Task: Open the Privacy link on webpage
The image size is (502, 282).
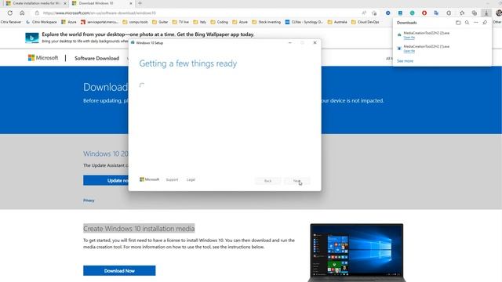Action: pyautogui.click(x=89, y=201)
